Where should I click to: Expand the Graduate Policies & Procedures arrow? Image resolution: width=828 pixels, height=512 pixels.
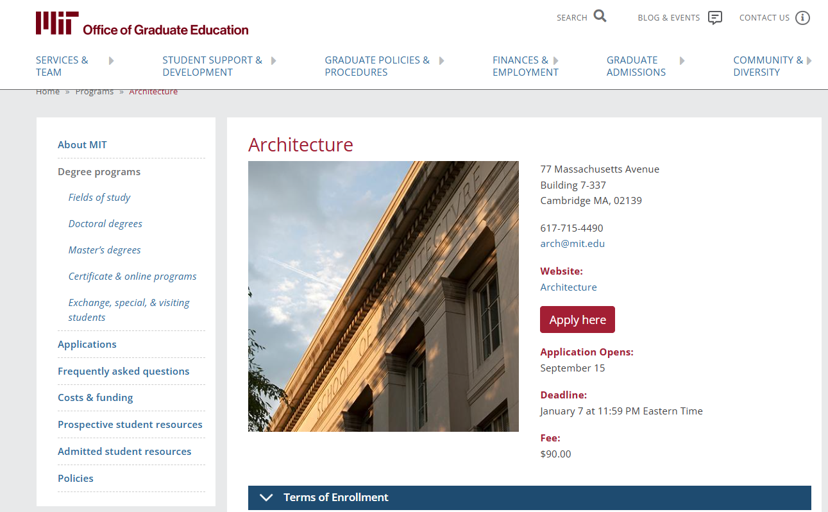[x=441, y=60]
